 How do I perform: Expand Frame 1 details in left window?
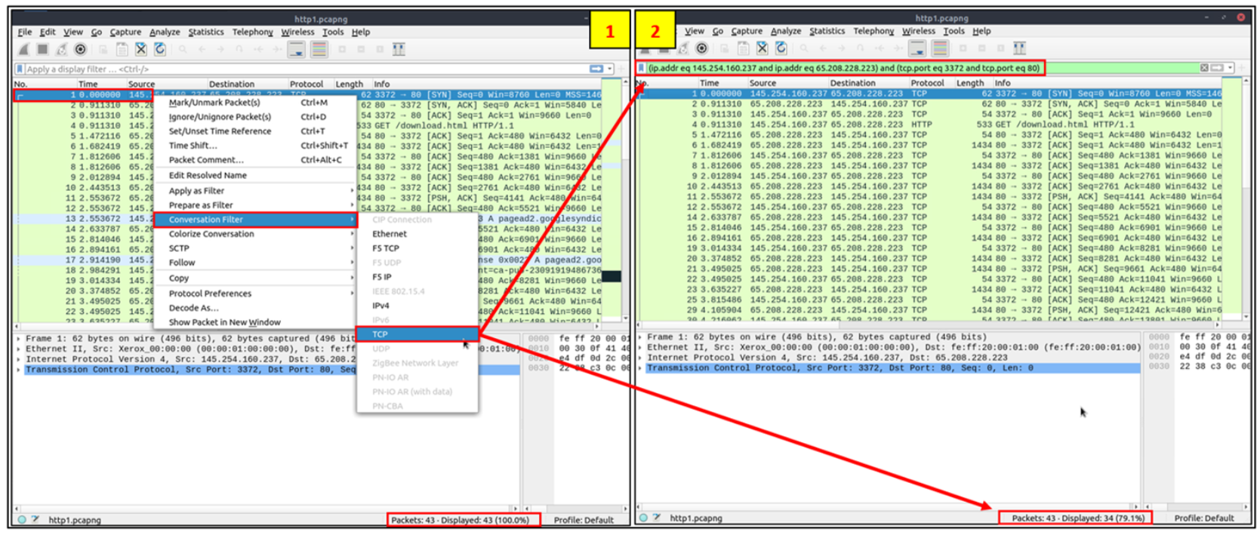pos(19,339)
